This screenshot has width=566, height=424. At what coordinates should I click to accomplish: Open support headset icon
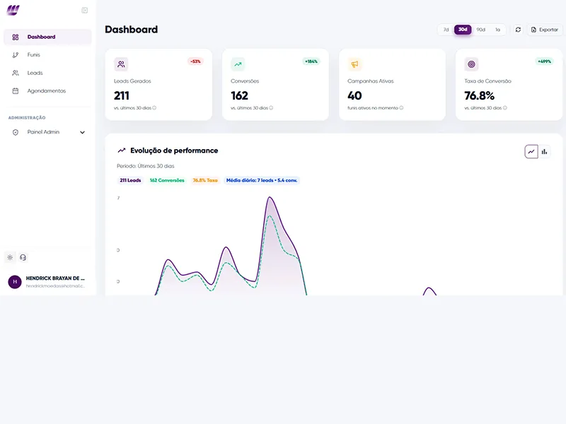tap(23, 257)
